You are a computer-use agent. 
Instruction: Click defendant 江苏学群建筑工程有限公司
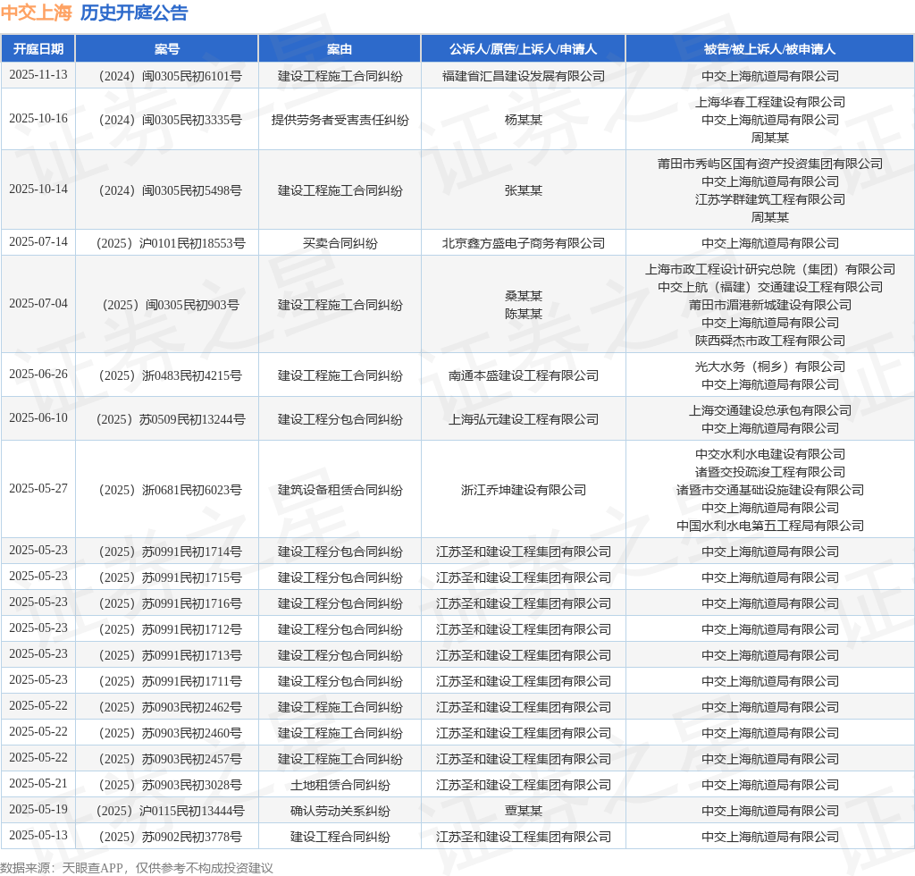pyautogui.click(x=769, y=199)
